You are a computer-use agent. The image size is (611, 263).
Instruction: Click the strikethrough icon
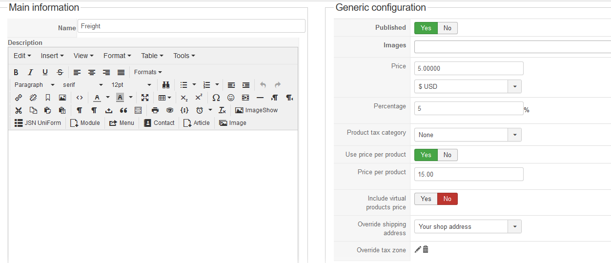tap(60, 72)
